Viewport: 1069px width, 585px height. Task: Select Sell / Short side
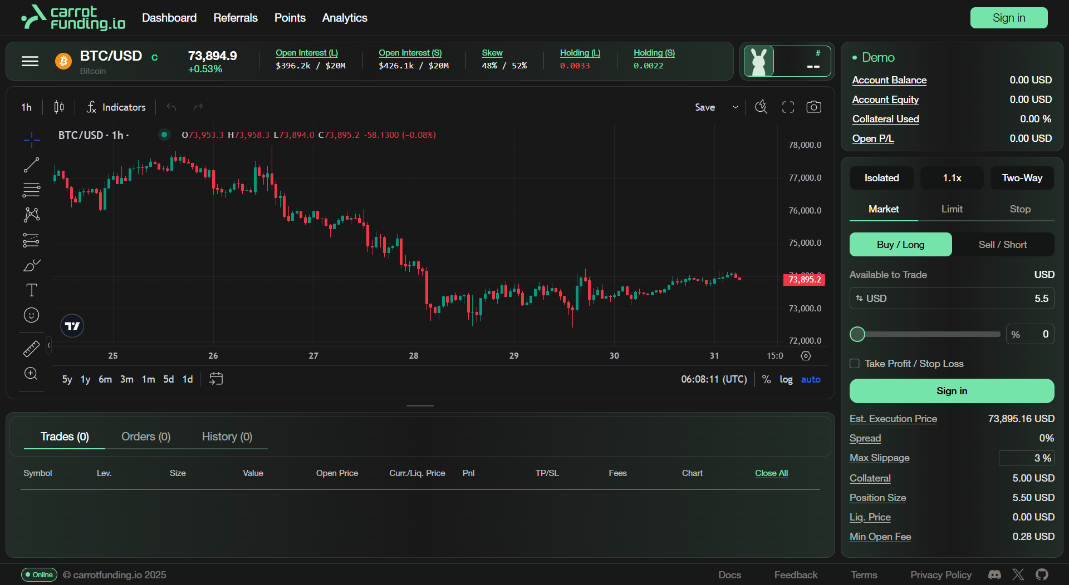click(1003, 245)
